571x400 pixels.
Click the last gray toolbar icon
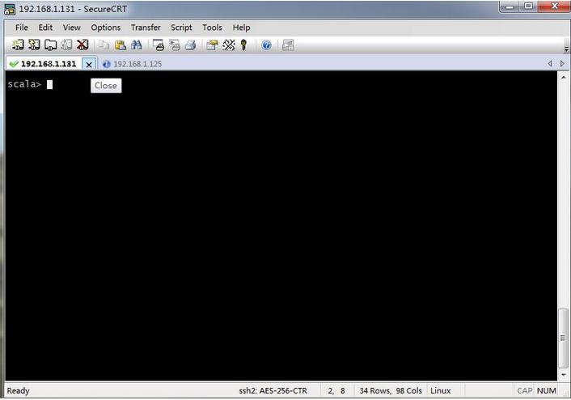(x=288, y=45)
